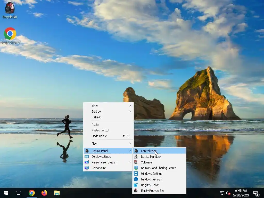Image resolution: width=264 pixels, height=198 pixels.
Task: Expand the Sort by submenu arrow
Action: click(x=130, y=111)
